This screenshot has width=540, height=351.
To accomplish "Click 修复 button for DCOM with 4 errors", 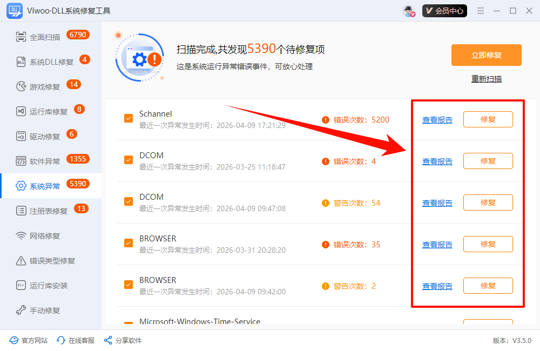I will tap(488, 161).
